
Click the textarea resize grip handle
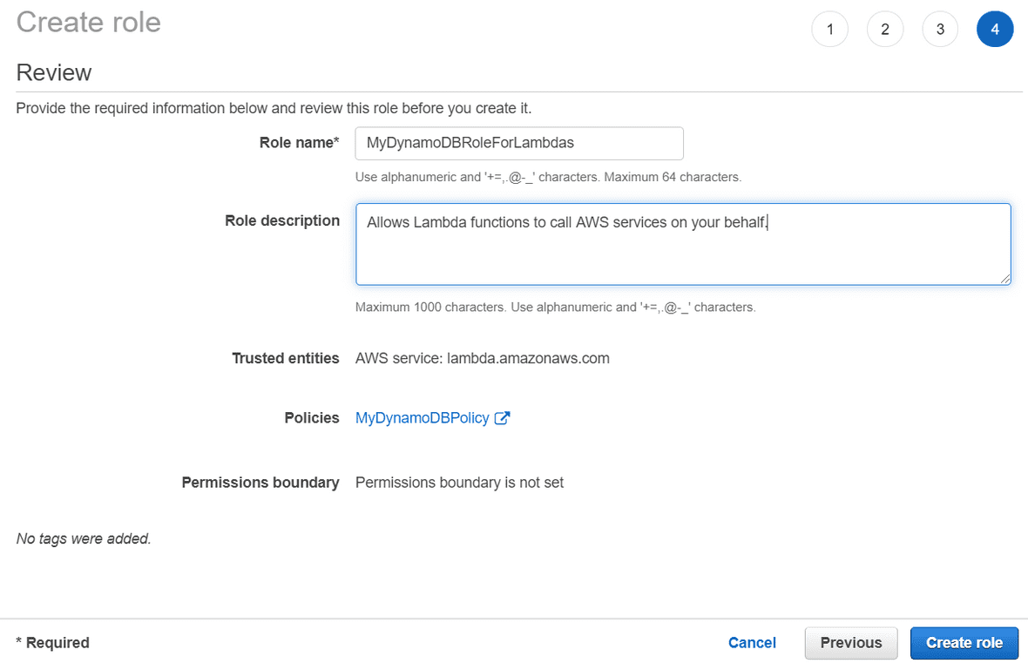(1007, 280)
